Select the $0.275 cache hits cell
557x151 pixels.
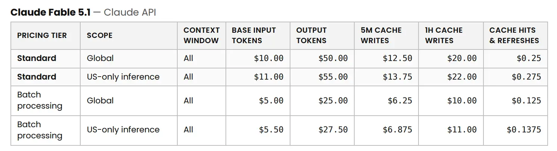(526, 77)
